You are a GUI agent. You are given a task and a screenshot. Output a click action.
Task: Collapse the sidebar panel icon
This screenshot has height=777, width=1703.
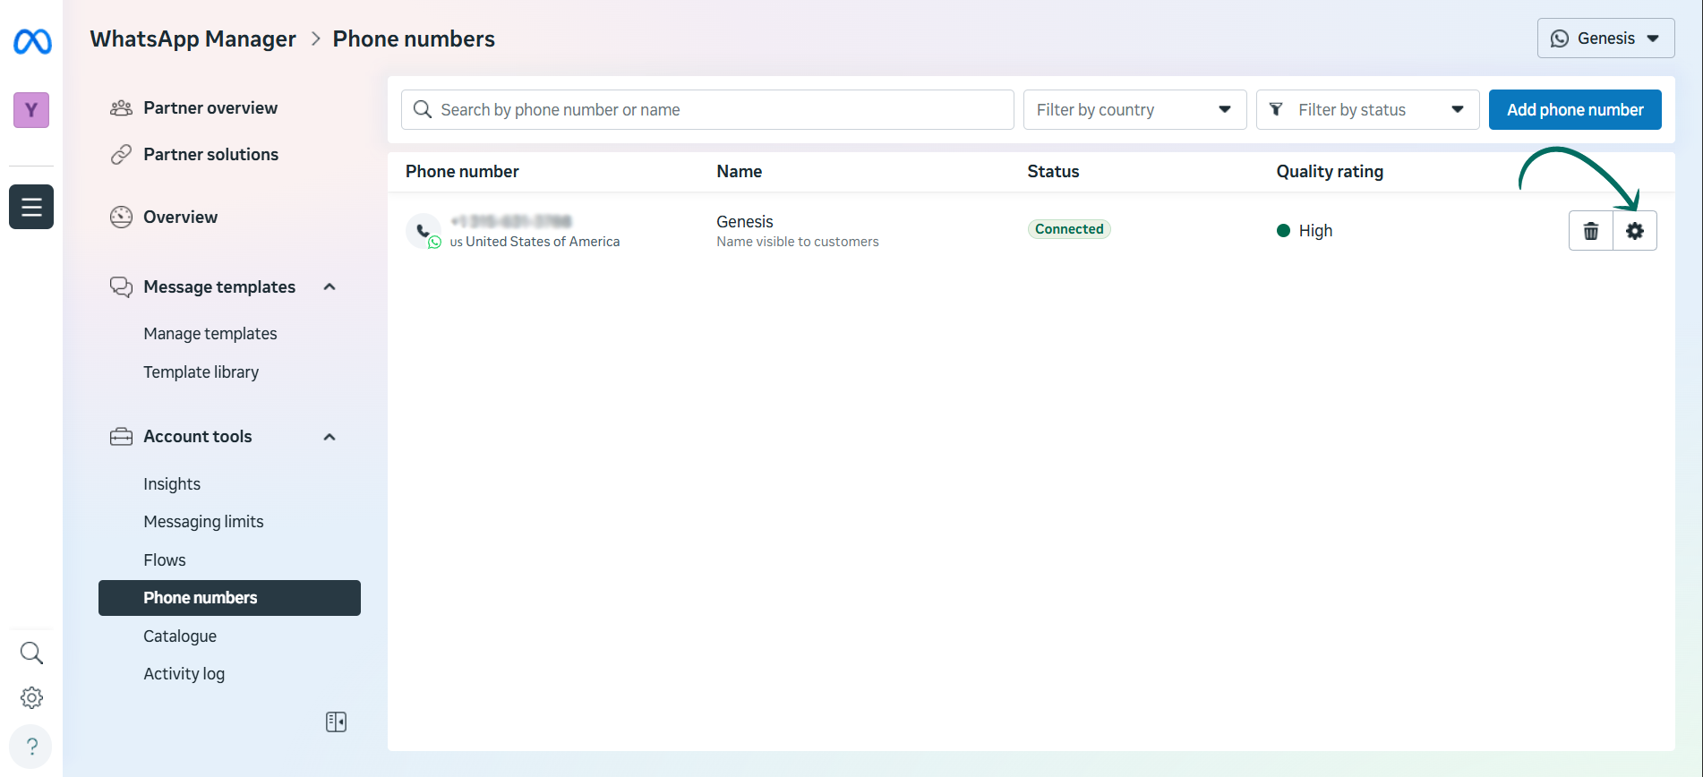pyautogui.click(x=336, y=721)
